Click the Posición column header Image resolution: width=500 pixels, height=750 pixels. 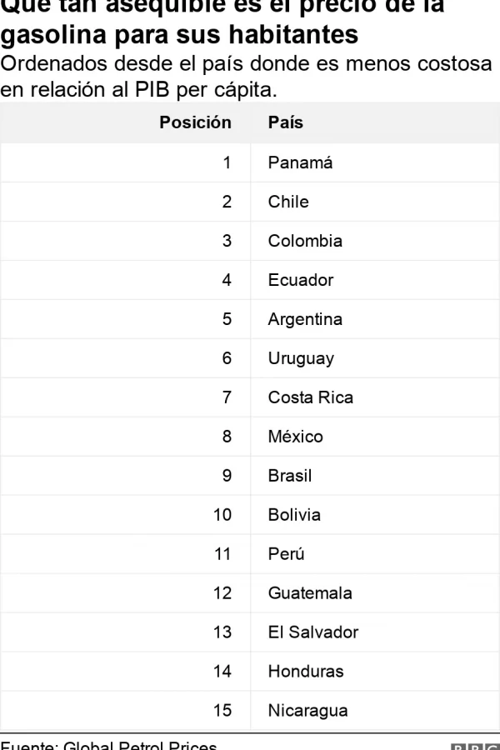point(195,122)
